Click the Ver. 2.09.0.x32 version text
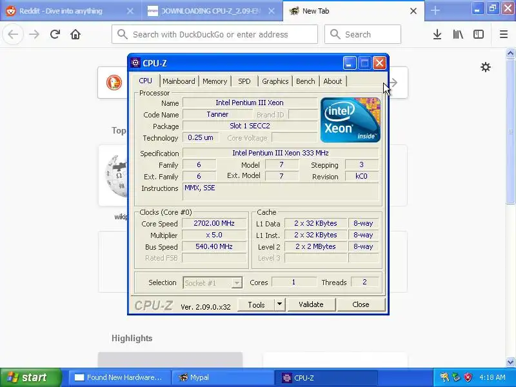The height and width of the screenshot is (387, 516). (x=206, y=307)
